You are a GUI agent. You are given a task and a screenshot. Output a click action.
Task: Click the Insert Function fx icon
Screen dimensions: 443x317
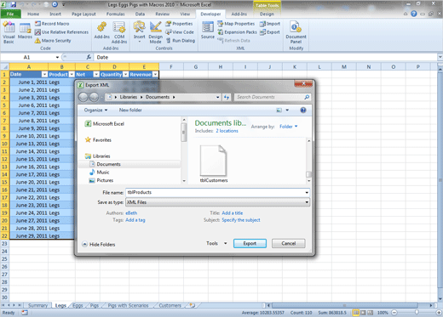(x=89, y=57)
